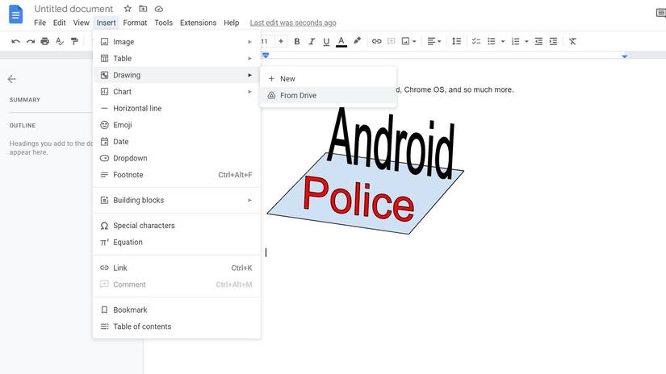Insert a Horizontal line
The width and height of the screenshot is (666, 374).
[176, 108]
